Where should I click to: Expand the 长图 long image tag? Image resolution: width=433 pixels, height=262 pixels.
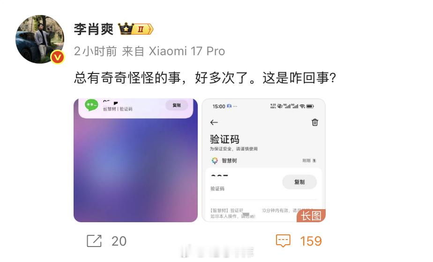pyautogui.click(x=311, y=216)
